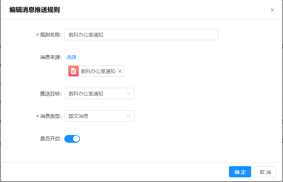Cancel editing with 取消 button
283x182 pixels.
pyautogui.click(x=265, y=172)
